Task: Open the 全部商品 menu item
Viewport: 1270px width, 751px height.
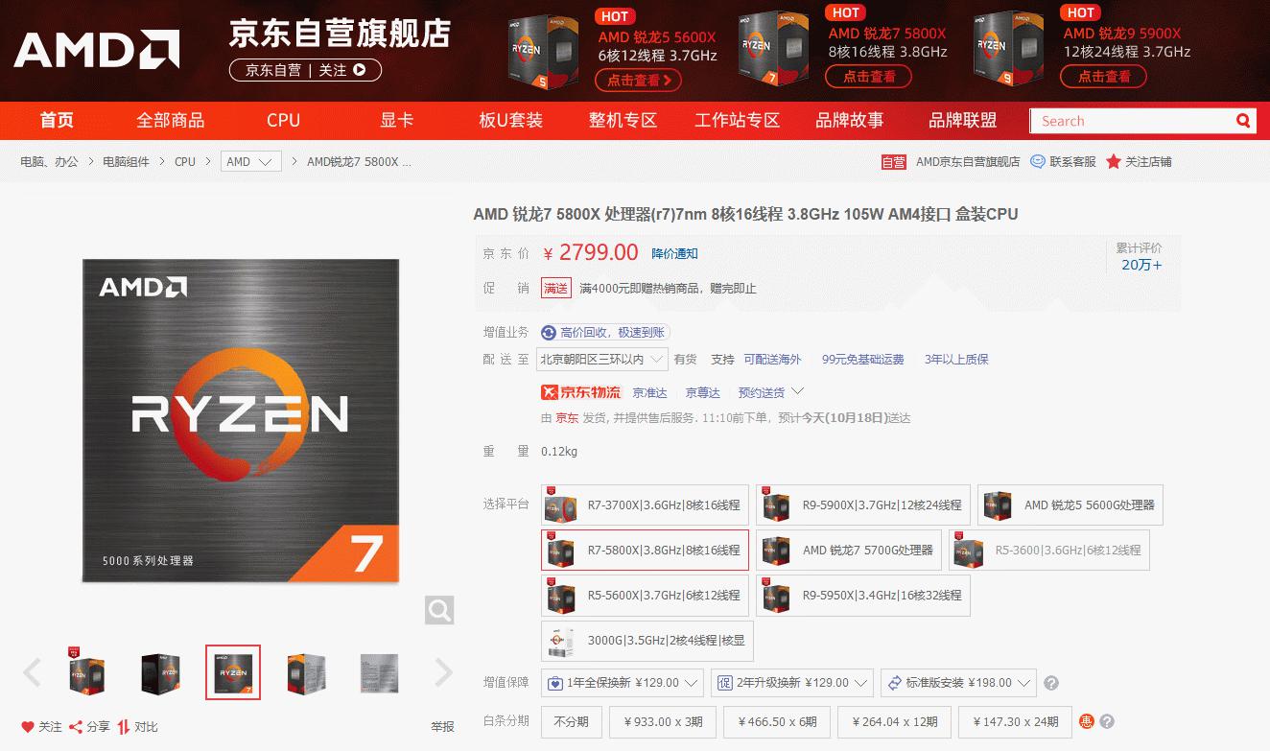Action: pos(171,120)
